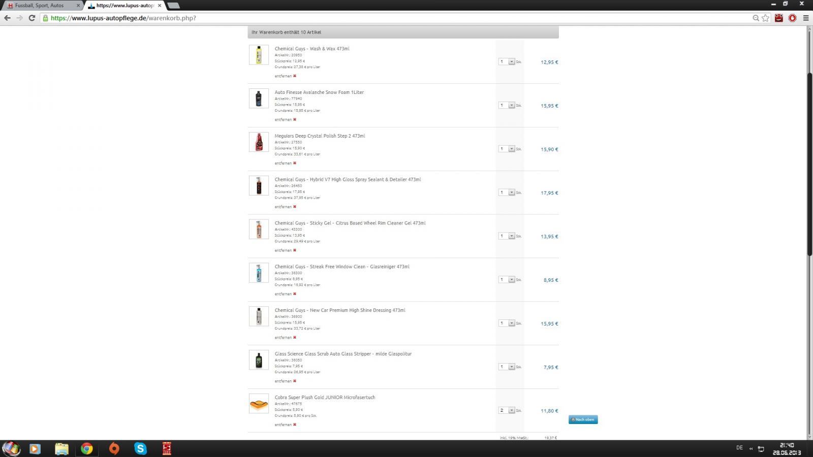
Task: Remove Streak Free Window Clean item
Action: click(285, 294)
